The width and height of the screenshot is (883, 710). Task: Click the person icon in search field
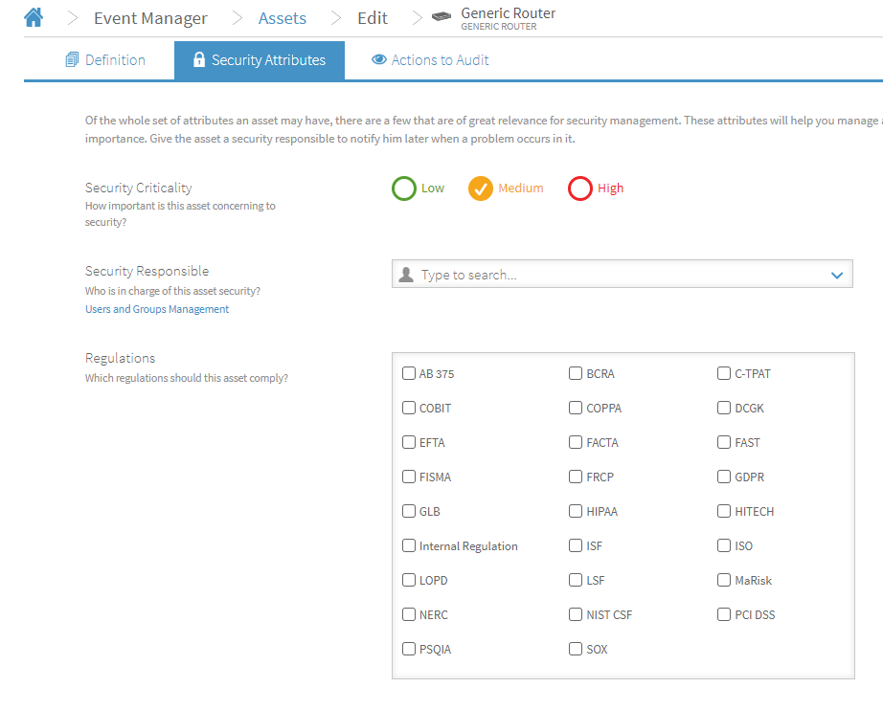point(406,275)
